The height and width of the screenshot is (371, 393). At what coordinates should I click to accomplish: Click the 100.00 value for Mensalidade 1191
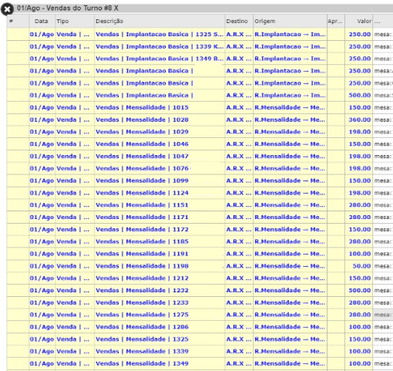(360, 254)
